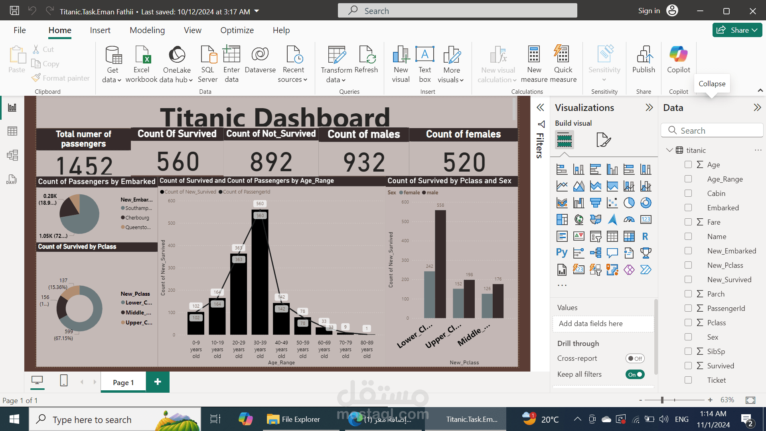Check the New_Survived field checkbox
Screen dimensions: 766x431
point(688,279)
